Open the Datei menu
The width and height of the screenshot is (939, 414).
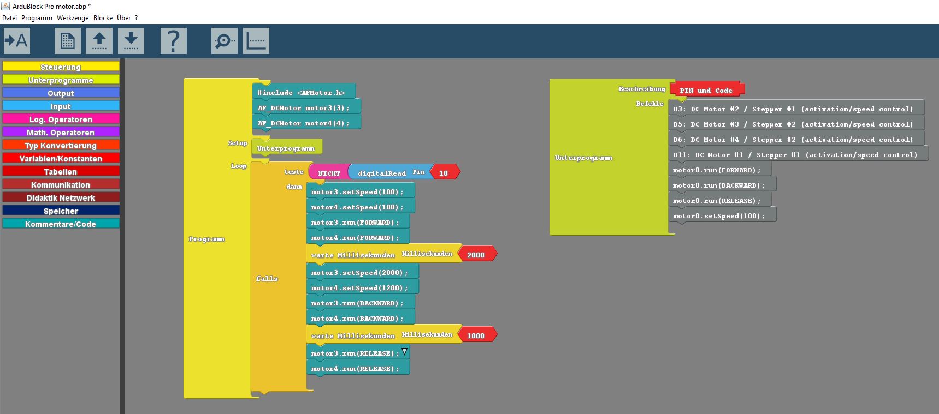tap(9, 18)
